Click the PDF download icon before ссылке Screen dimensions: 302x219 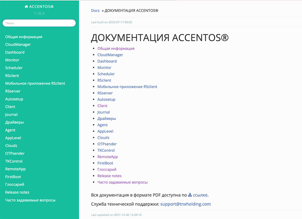coord(190,195)
